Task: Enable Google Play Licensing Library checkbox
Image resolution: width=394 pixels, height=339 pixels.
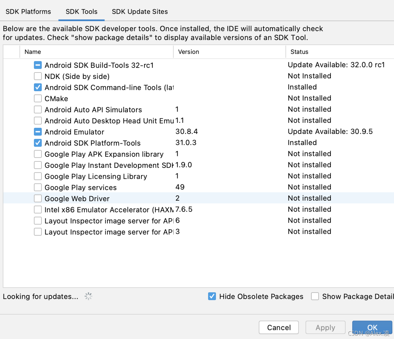Action: tap(38, 176)
